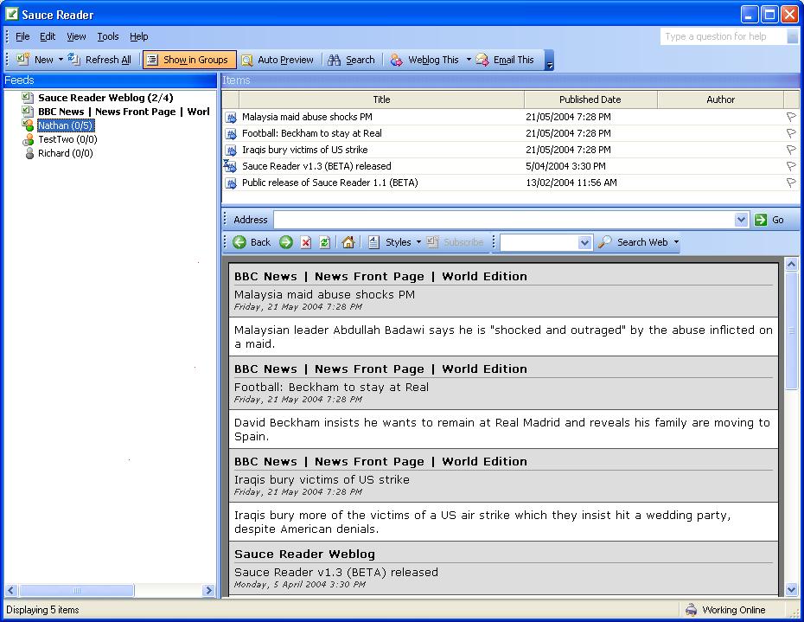Click the Nathan group icon
Screen dimensions: 804x622
29,125
